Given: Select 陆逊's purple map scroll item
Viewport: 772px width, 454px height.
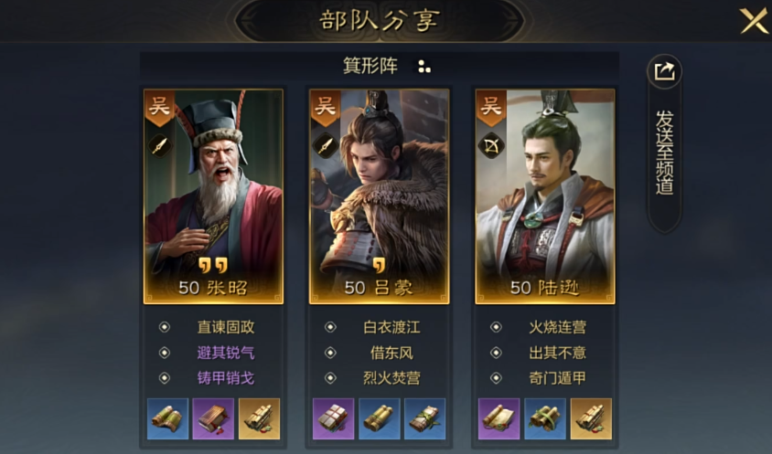Looking at the screenshot, I should click(499, 419).
